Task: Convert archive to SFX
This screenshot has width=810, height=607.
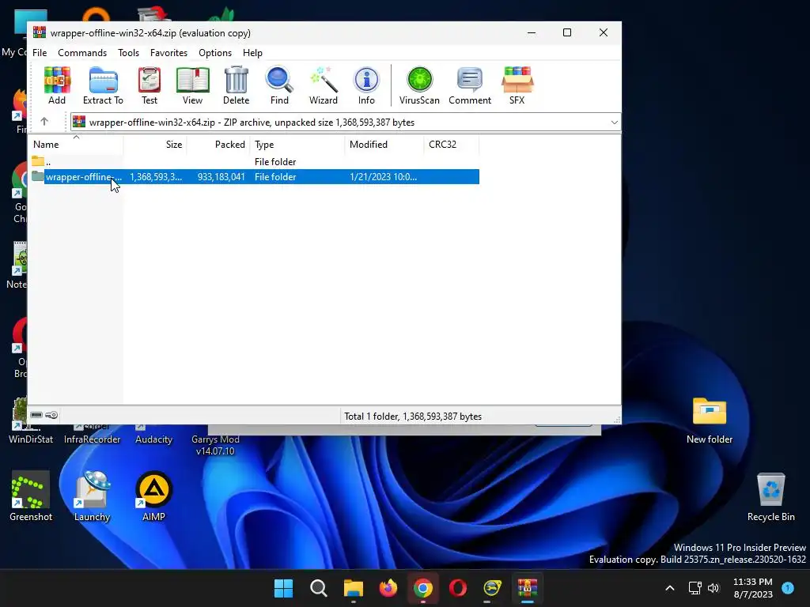Action: pyautogui.click(x=517, y=85)
